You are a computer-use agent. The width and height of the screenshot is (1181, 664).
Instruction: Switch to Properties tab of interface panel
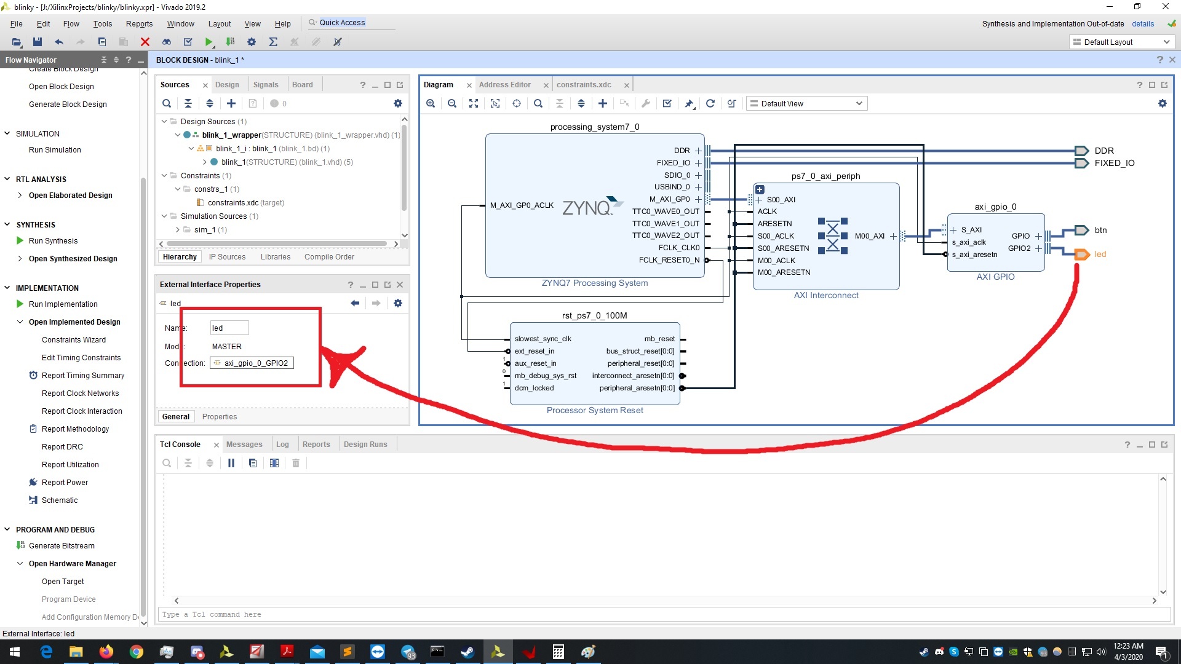pyautogui.click(x=220, y=417)
